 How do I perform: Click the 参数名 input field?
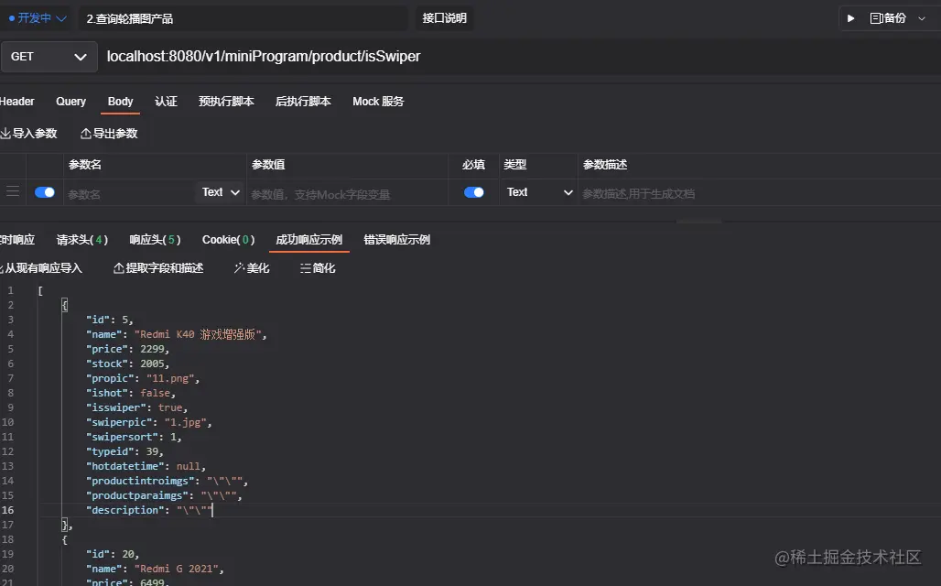pos(129,194)
